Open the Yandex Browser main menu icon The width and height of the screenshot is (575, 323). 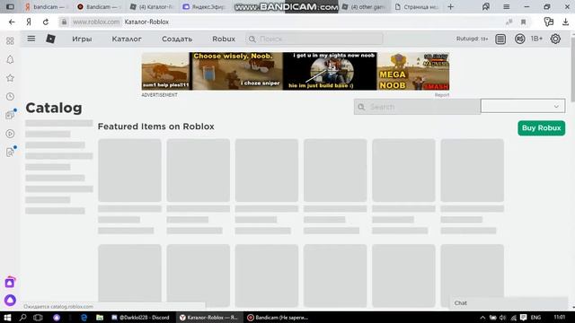click(x=507, y=6)
